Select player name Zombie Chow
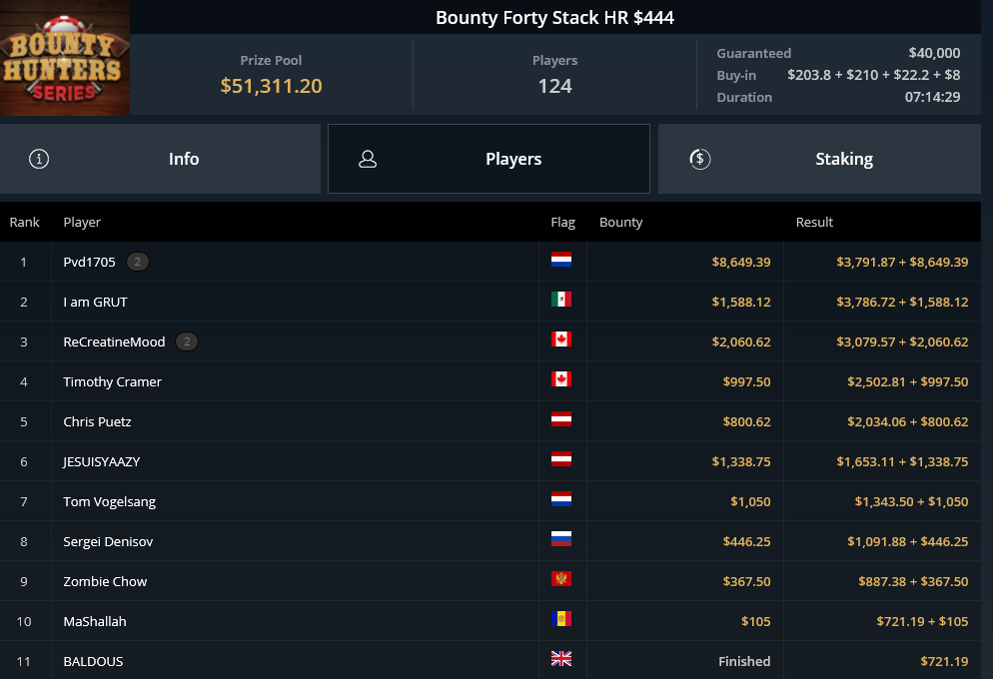Screen dimensions: 993x679 click(105, 581)
